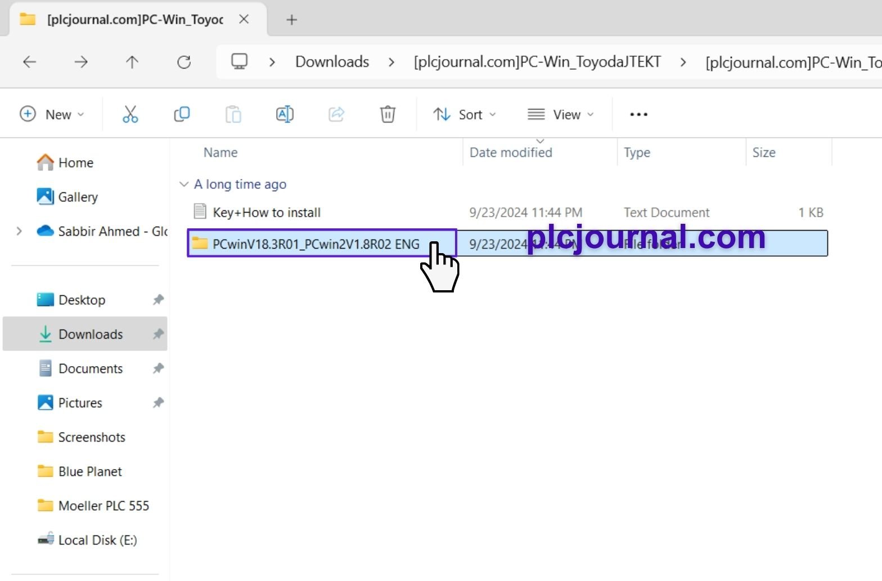This screenshot has height=581, width=882.
Task: Open the Screenshots folder in sidebar
Action: 81,437
